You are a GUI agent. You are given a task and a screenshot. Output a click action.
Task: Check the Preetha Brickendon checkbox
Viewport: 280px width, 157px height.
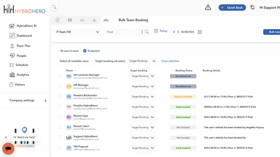59,96
